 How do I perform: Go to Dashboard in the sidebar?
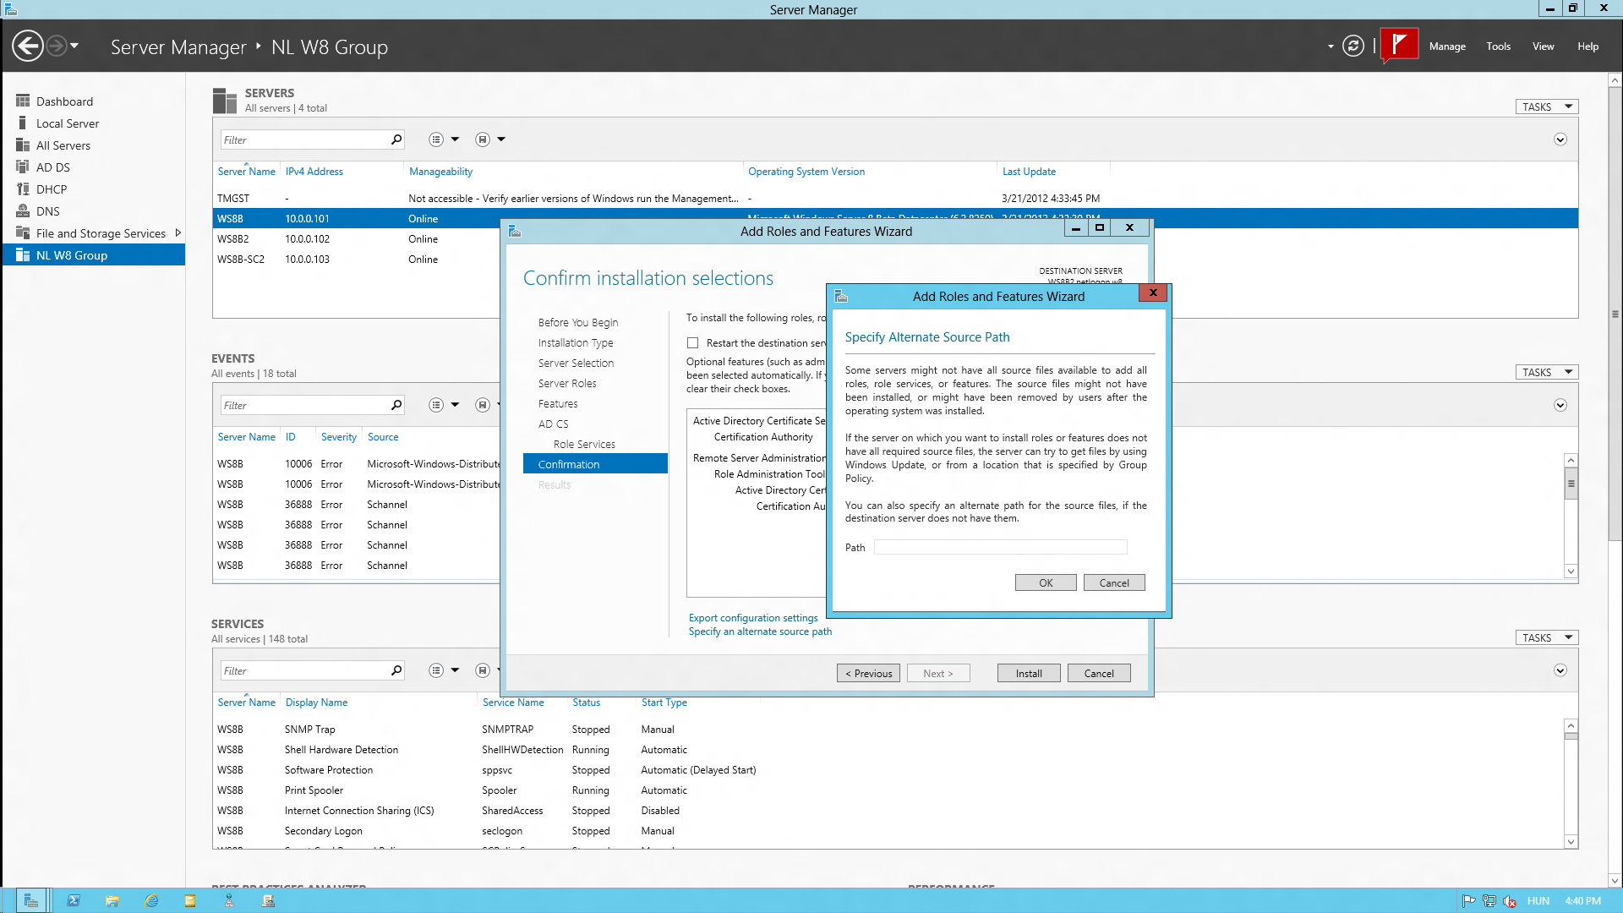coord(64,101)
